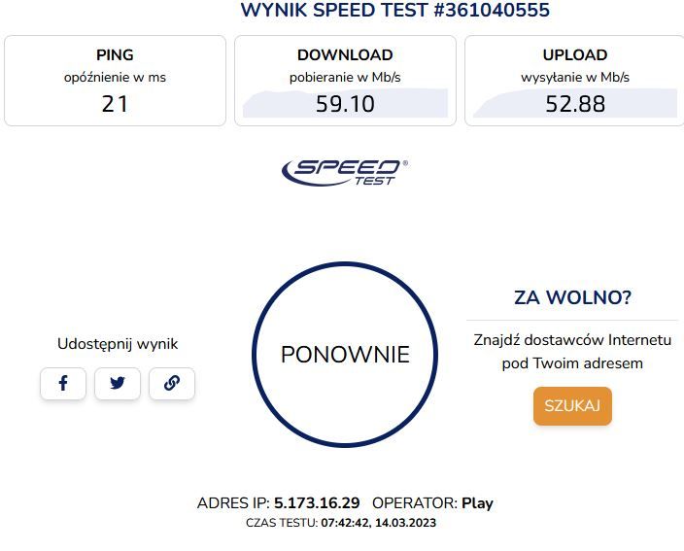This screenshot has width=684, height=551.
Task: Click the ping value 21
Action: (115, 104)
